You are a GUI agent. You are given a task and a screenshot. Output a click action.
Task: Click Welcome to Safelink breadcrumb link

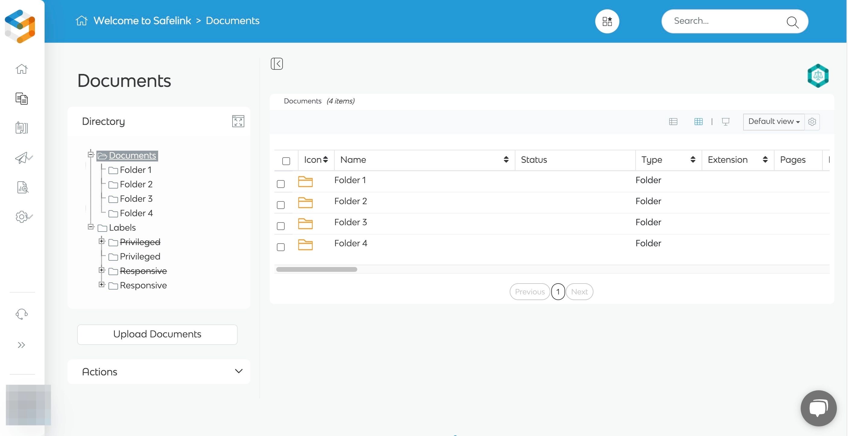[142, 21]
